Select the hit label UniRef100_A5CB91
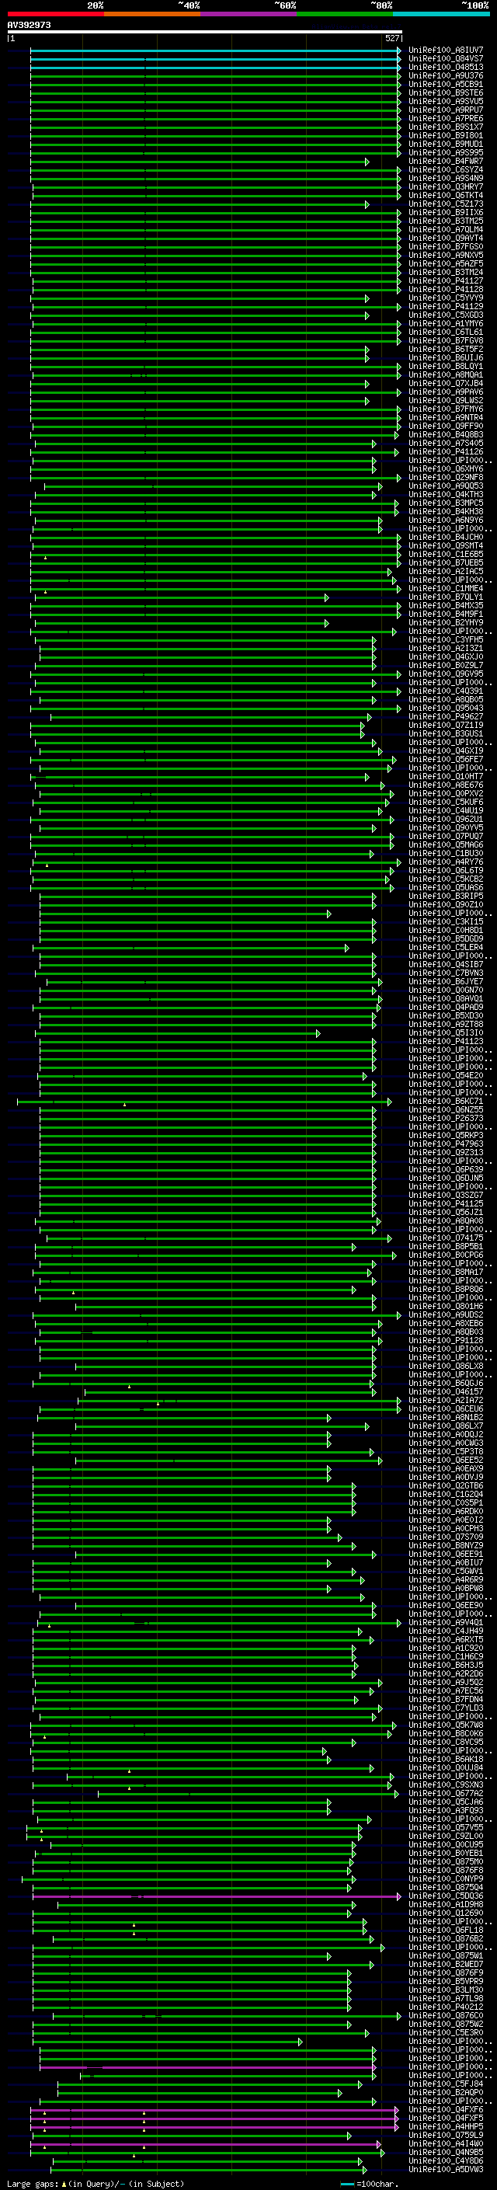 (445, 84)
